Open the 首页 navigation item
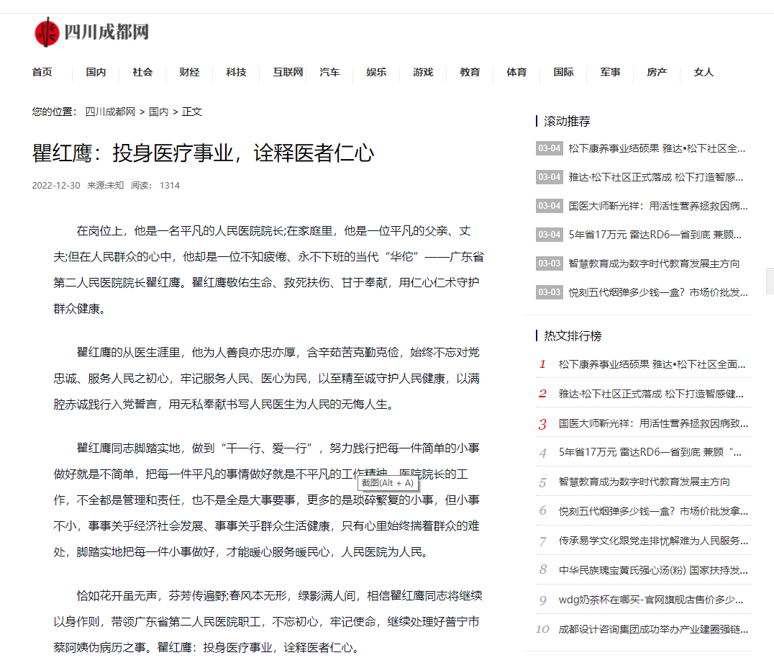 tap(42, 72)
